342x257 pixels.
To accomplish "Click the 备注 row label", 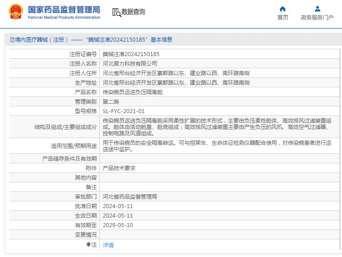I will 91,187.
